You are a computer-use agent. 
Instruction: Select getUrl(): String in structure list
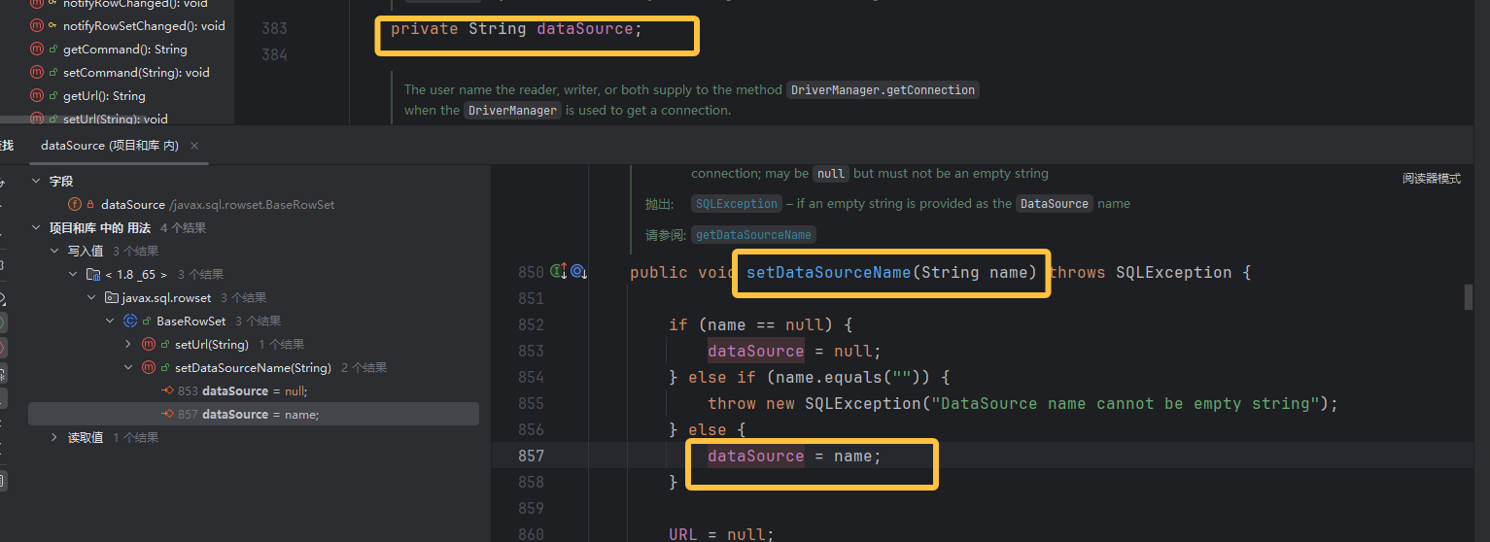pos(104,96)
